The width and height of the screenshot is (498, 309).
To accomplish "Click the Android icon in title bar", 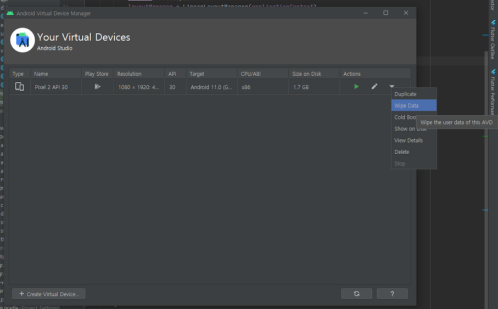I will [x=10, y=13].
